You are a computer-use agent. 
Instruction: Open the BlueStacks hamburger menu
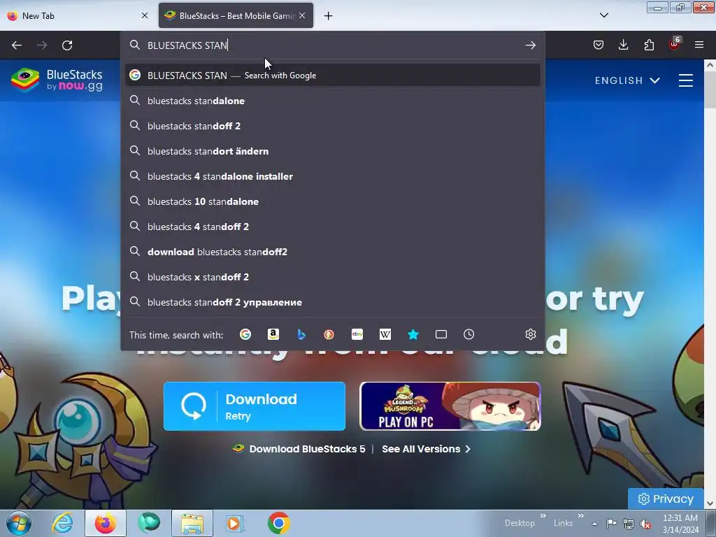click(685, 80)
